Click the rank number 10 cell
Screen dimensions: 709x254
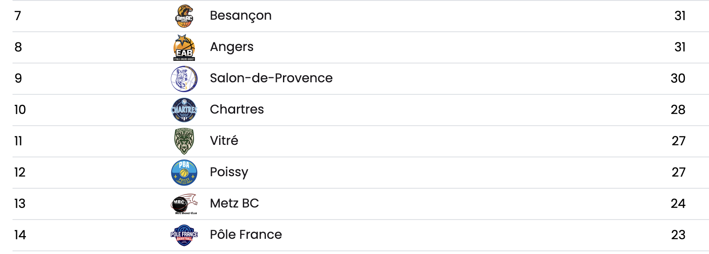[20, 110]
